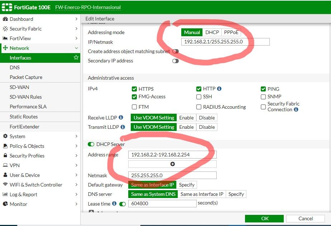Image resolution: width=331 pixels, height=226 pixels.
Task: Click Cancel button
Action: tap(306, 218)
